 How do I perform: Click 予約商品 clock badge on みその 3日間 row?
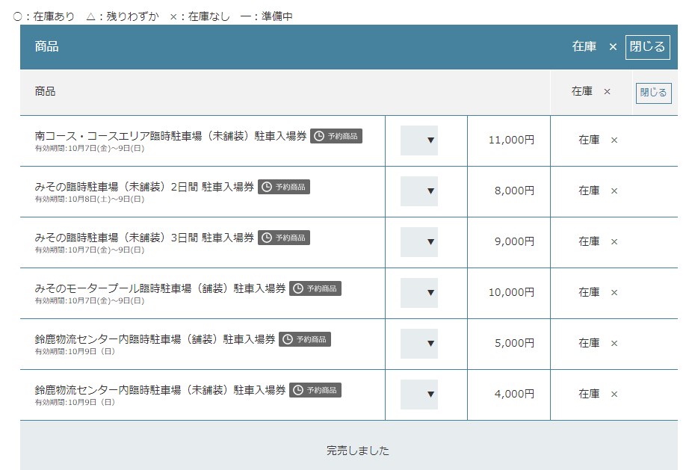[x=284, y=238]
